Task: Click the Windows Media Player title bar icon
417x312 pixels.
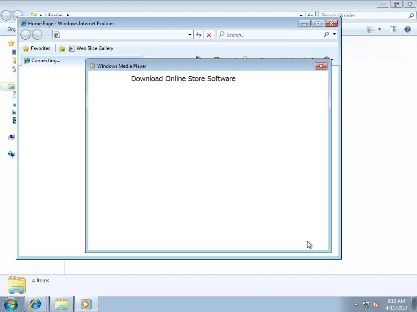Action: point(92,66)
